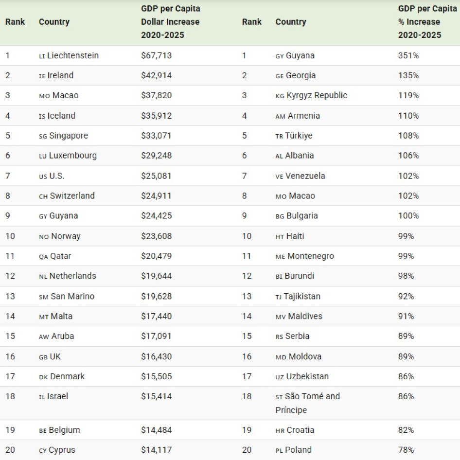Click the QA flag code beside Qatar
The height and width of the screenshot is (460, 460).
(43, 257)
